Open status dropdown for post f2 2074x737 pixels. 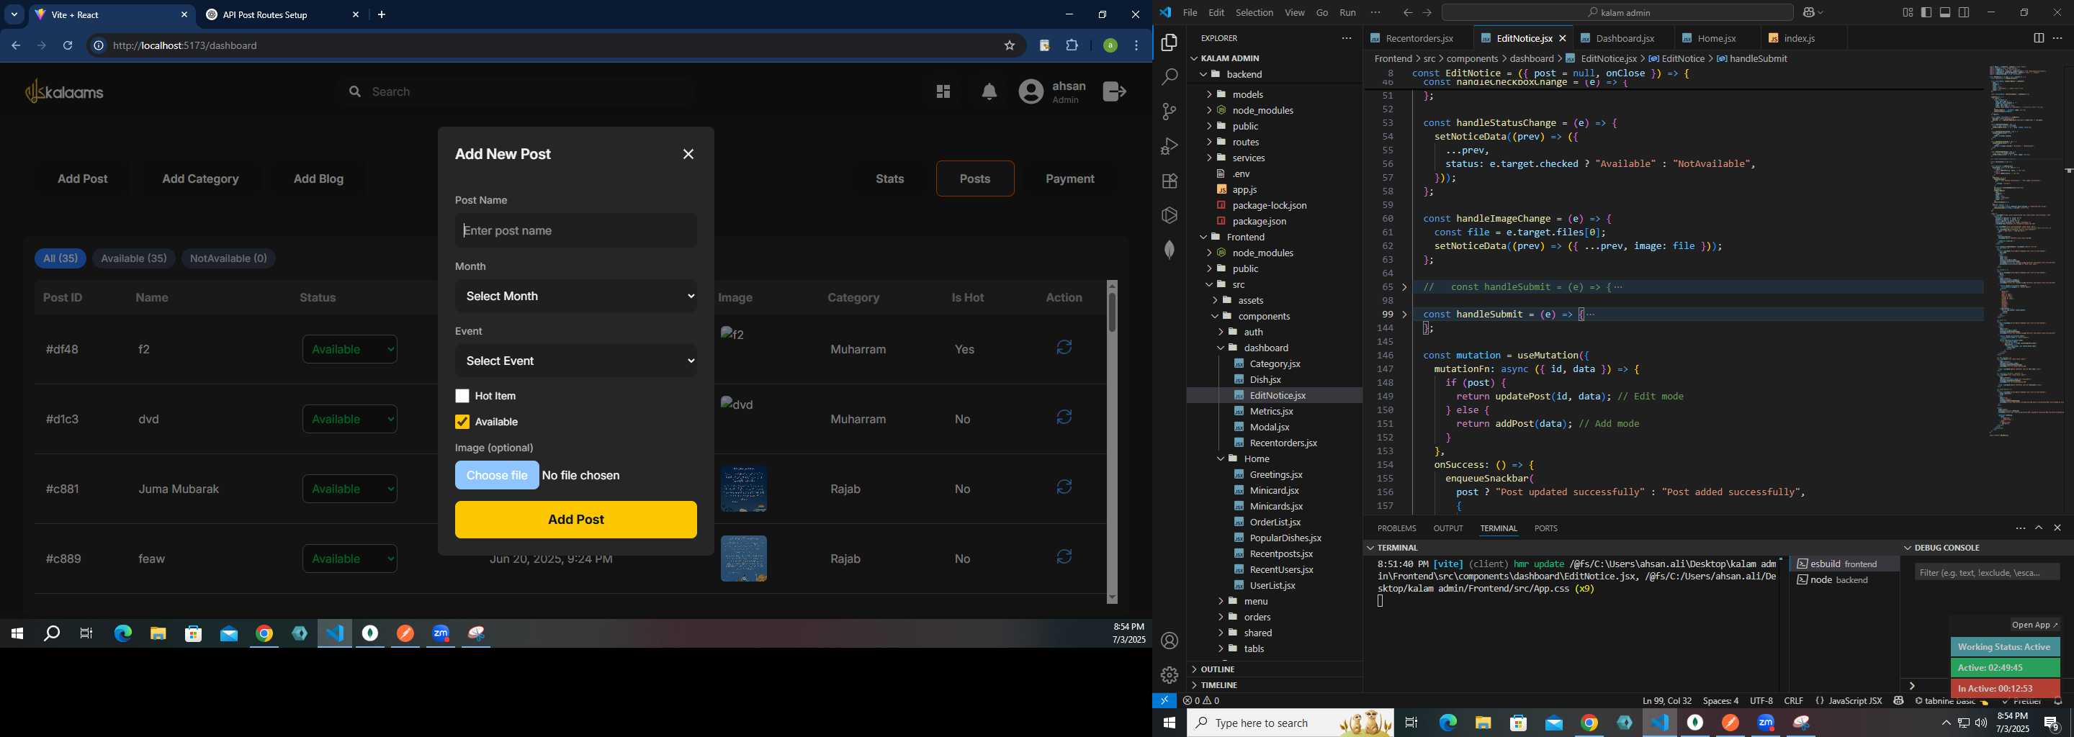pos(350,349)
